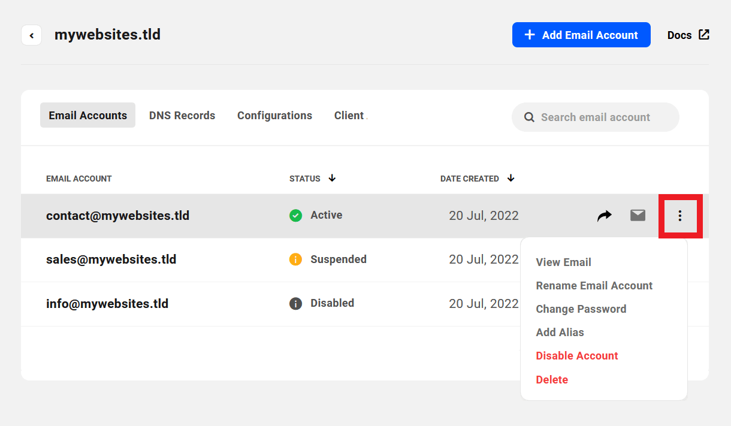This screenshot has height=426, width=731.
Task: Select Add Alias in menu
Action: 560,333
